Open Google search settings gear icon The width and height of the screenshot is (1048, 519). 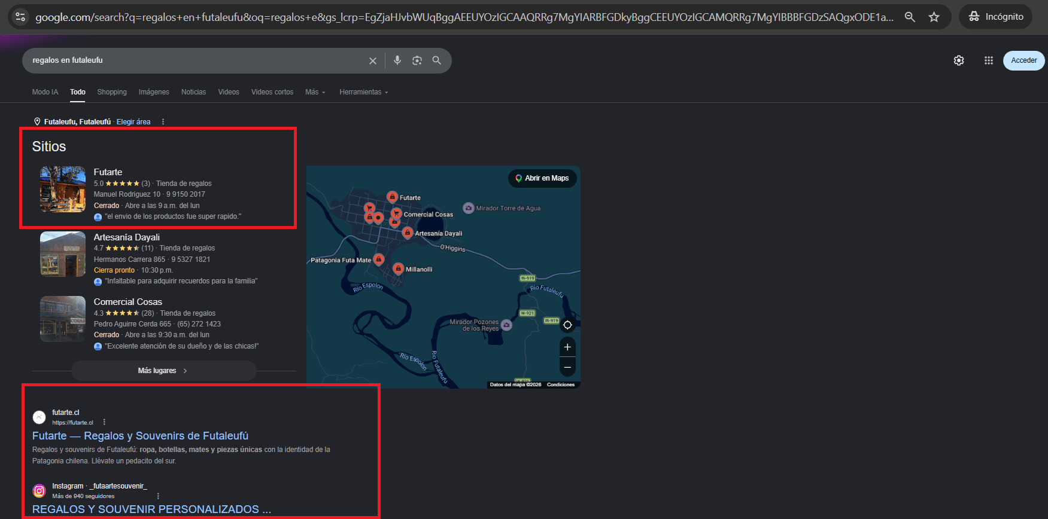[x=959, y=60]
